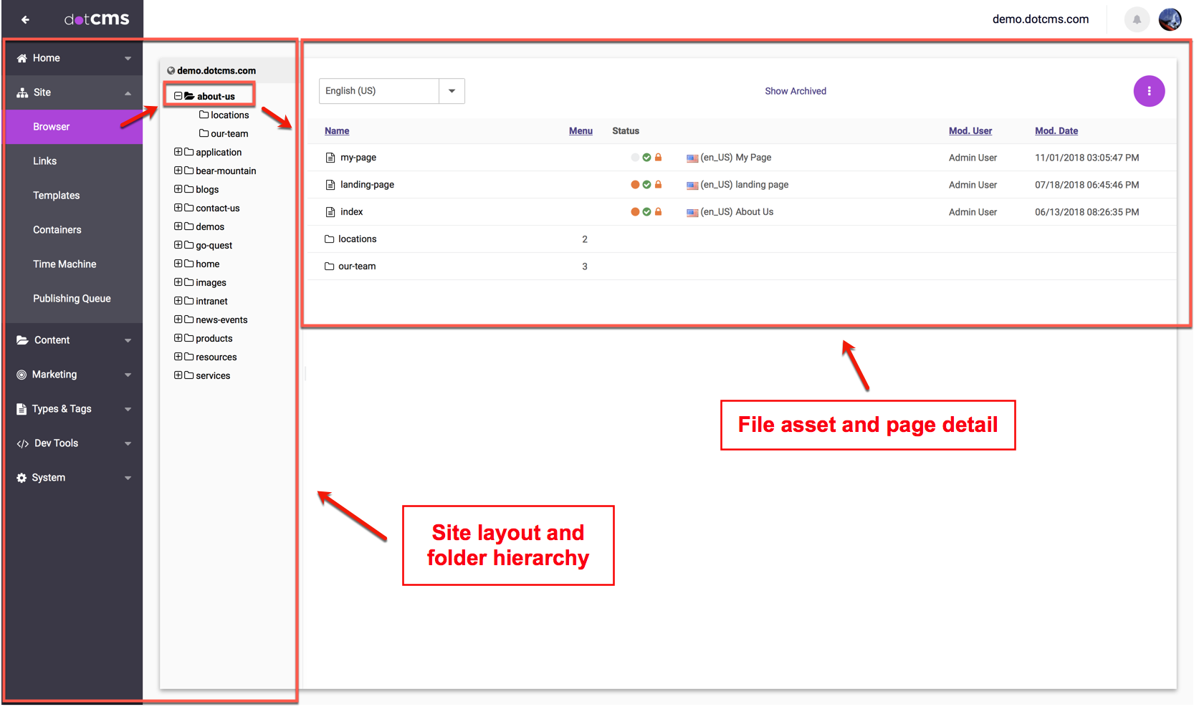Click the purple three-dot actions button
Screen dimensions: 1194x707
tap(1149, 91)
